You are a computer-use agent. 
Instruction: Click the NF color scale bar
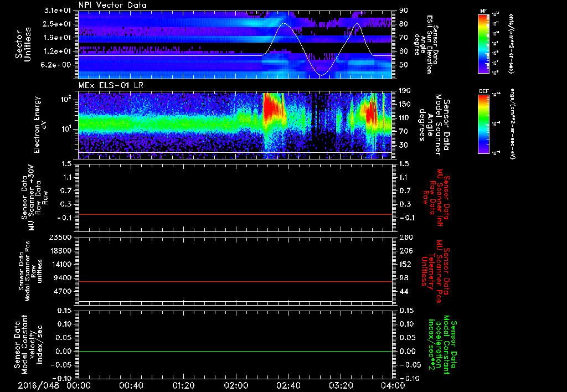(x=483, y=43)
